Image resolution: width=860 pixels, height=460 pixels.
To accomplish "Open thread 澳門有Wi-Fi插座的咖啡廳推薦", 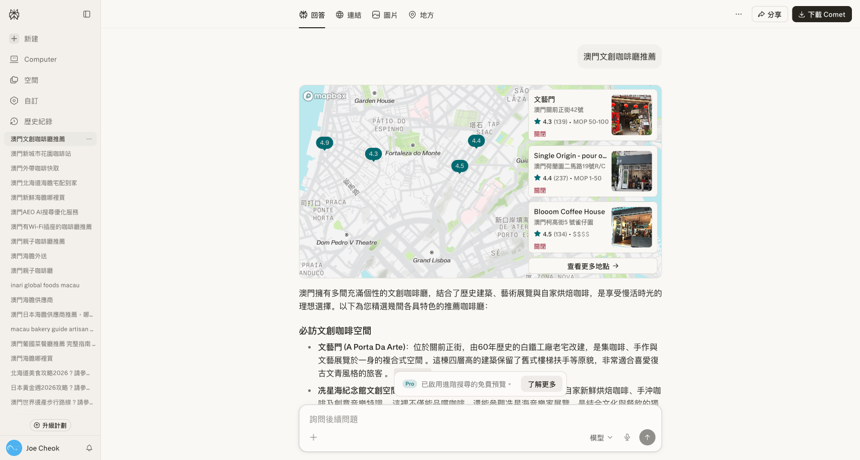I will click(x=50, y=227).
